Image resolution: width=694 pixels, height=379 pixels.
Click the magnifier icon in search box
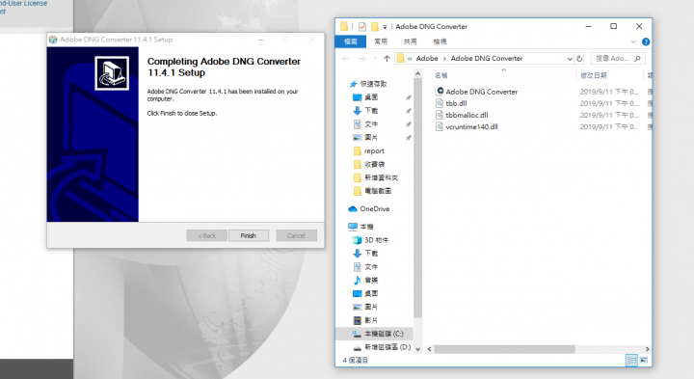click(637, 59)
